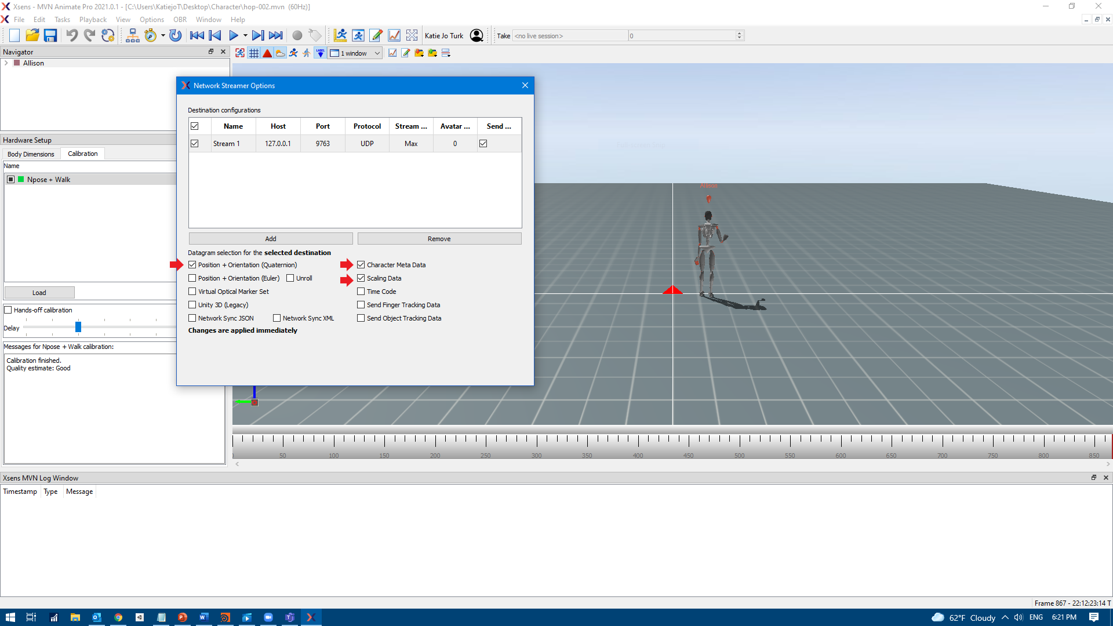Image resolution: width=1113 pixels, height=626 pixels.
Task: Step back one frame
Action: coord(215,35)
